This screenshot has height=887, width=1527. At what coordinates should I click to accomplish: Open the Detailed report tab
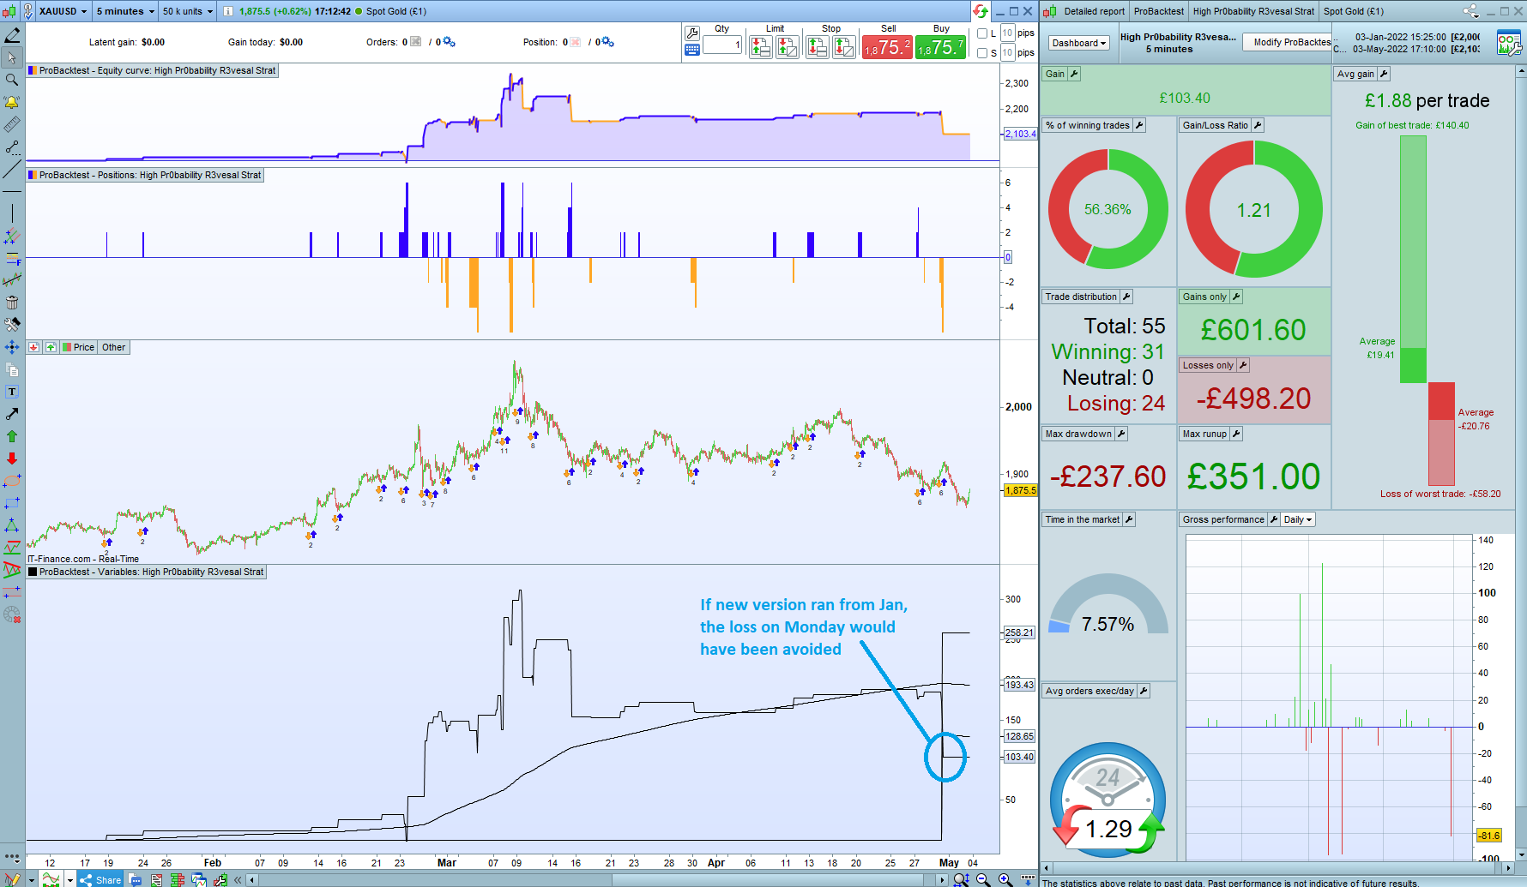coord(1094,11)
